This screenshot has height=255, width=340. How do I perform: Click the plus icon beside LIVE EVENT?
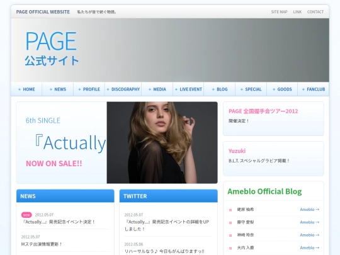176,89
